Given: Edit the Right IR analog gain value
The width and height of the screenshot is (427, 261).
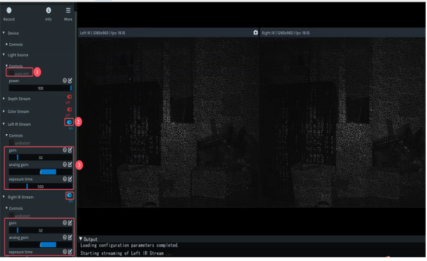Looking at the screenshot, I should point(70,237).
